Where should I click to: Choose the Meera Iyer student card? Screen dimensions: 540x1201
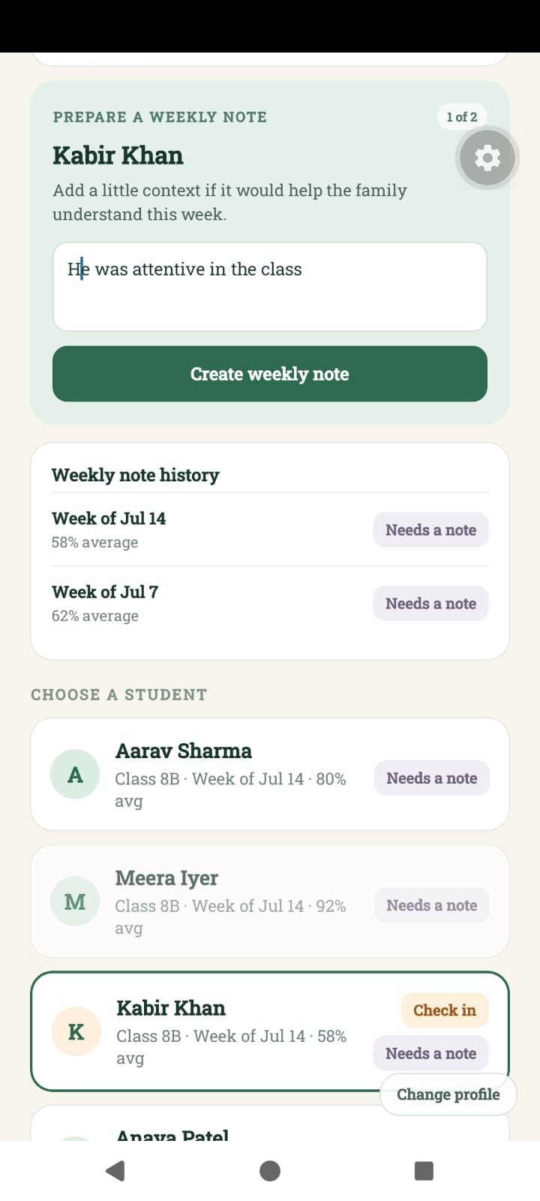point(270,901)
